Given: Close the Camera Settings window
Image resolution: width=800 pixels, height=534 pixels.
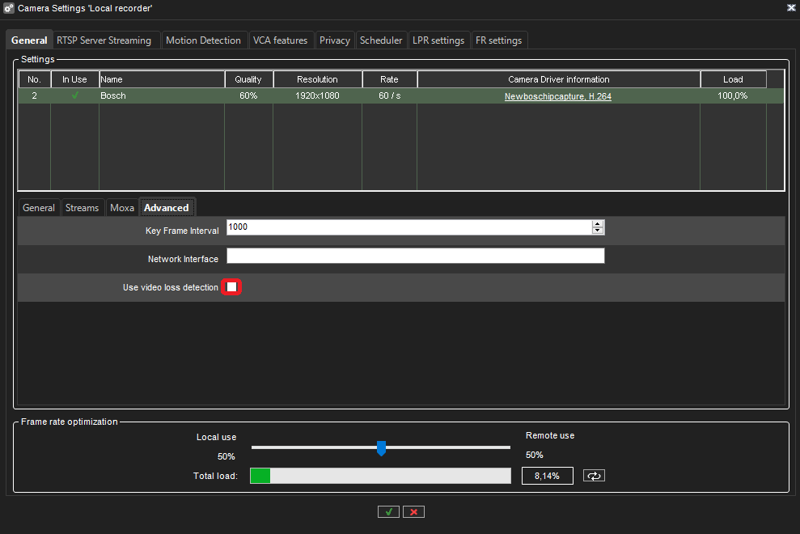Looking at the screenshot, I should (790, 7).
